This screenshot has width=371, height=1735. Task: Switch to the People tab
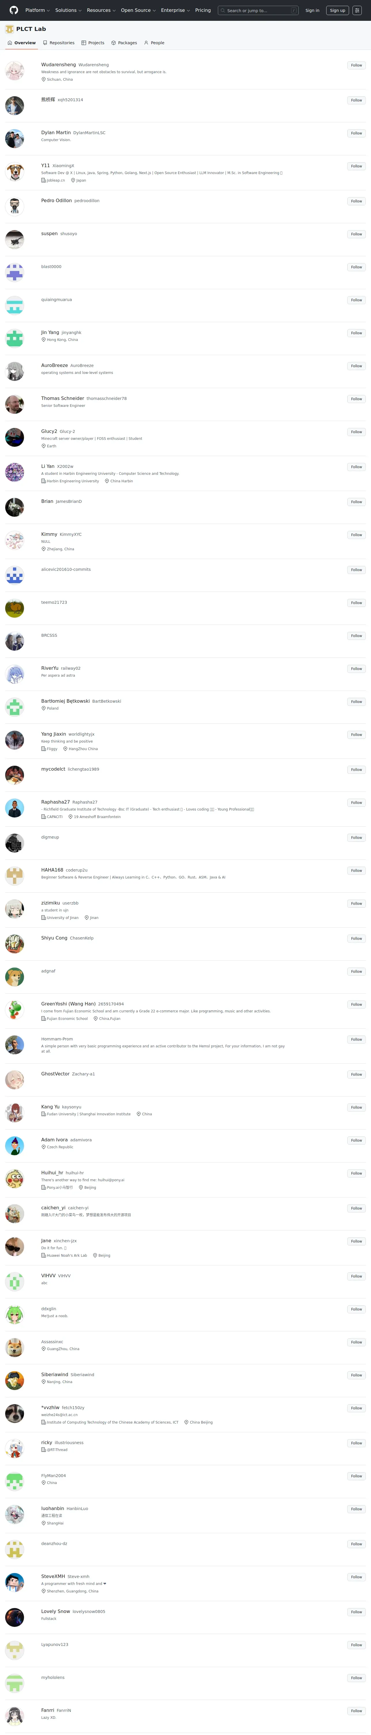[154, 43]
